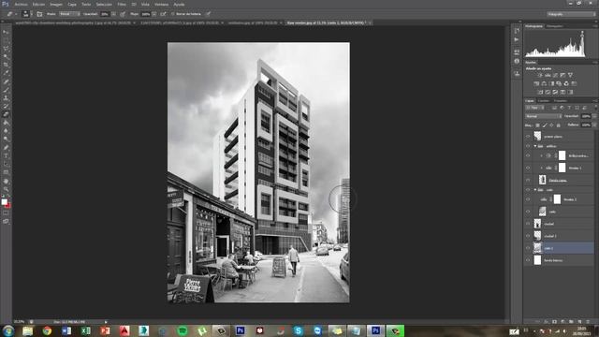The height and width of the screenshot is (337, 599).
Task: Click the Create new group folder icon
Action: point(571,322)
